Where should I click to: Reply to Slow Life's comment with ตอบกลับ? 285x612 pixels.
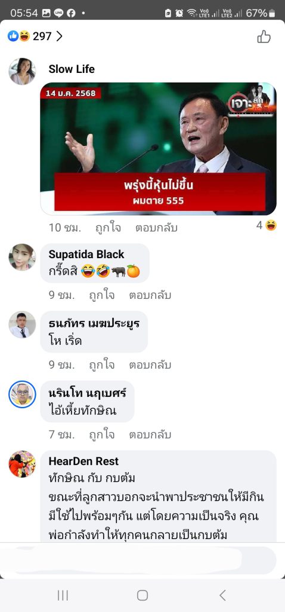point(157,228)
